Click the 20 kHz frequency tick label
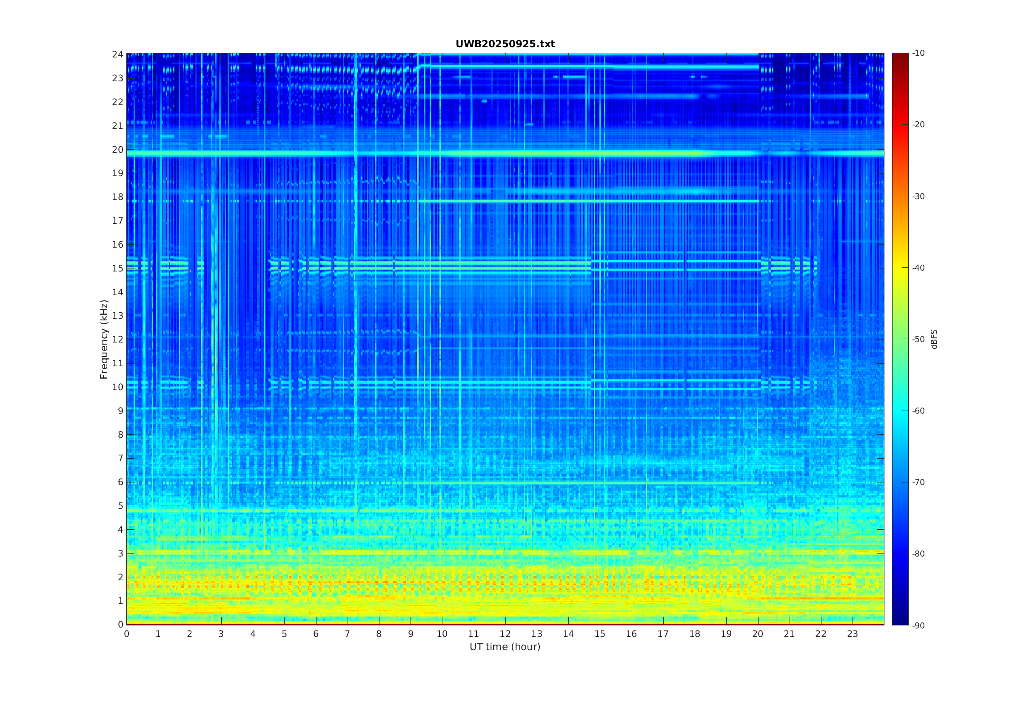Screen dimensions: 1021x702 click(117, 150)
